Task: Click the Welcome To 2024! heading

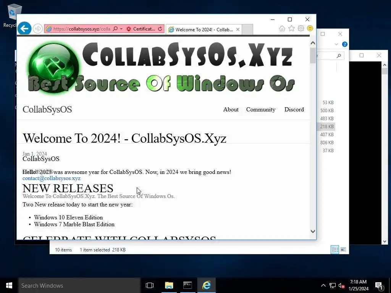Action: [124, 138]
